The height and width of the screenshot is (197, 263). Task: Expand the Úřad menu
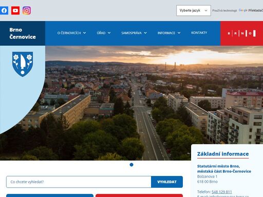(104, 33)
